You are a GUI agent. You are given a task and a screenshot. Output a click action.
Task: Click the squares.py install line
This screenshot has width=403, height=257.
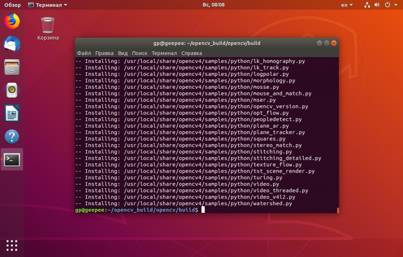pos(181,139)
